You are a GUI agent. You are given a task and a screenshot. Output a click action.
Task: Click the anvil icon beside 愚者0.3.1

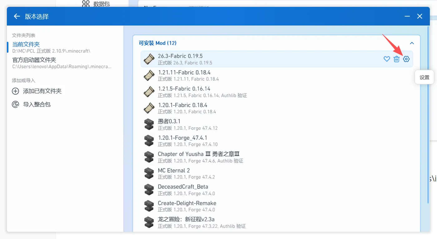pyautogui.click(x=149, y=124)
